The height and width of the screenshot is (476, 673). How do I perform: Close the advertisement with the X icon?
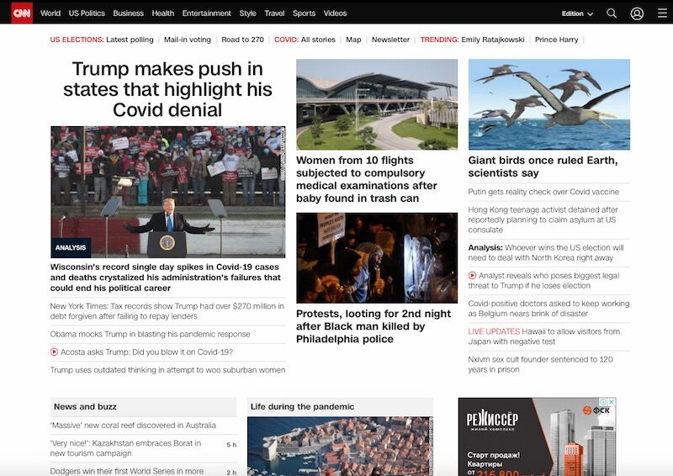coord(612,402)
